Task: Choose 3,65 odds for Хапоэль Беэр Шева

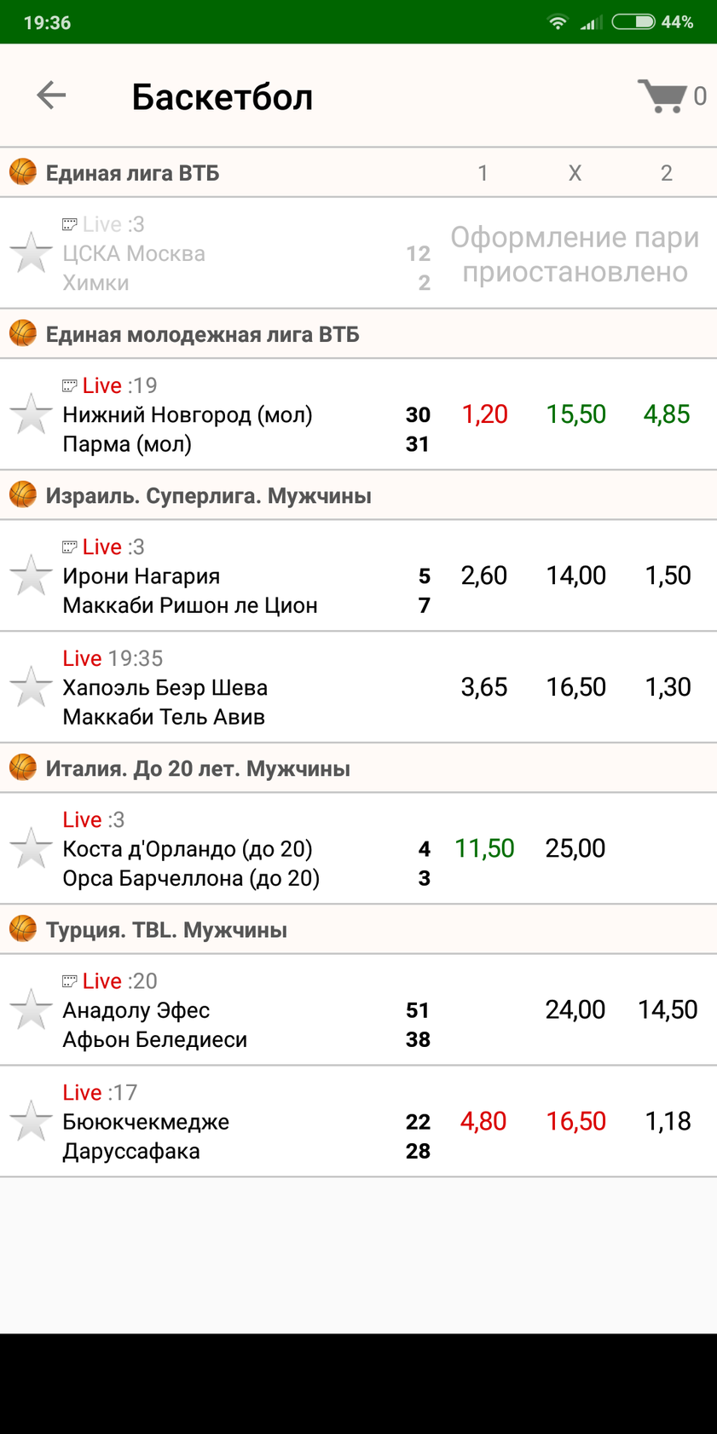Action: (x=484, y=687)
